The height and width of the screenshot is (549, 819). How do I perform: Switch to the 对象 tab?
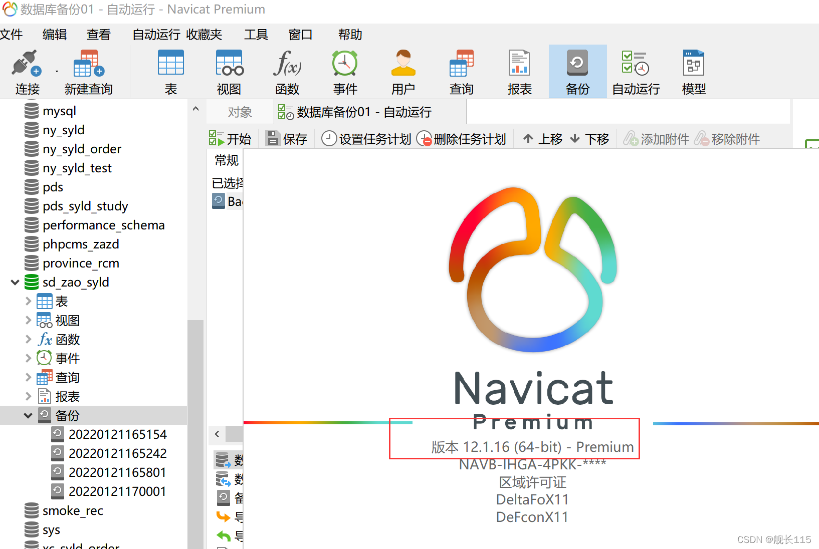240,112
